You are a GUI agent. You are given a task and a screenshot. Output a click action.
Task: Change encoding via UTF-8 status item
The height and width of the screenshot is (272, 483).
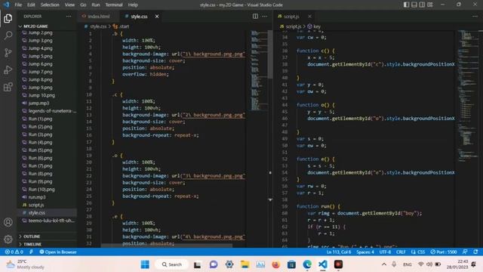385,252
